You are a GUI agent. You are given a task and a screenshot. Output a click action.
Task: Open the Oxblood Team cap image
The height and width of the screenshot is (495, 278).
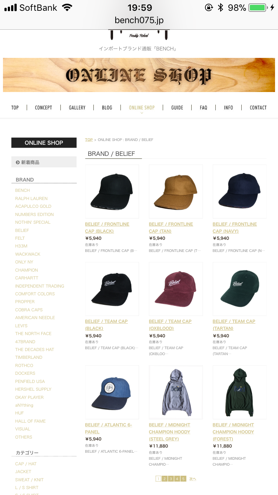[176, 289]
